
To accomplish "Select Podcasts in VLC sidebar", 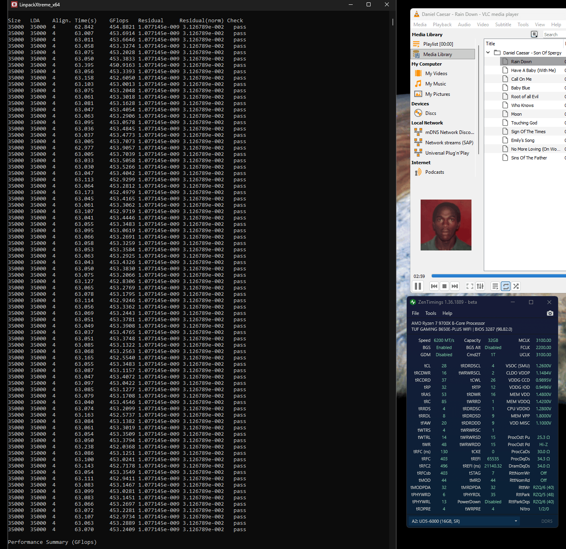I will tap(435, 172).
